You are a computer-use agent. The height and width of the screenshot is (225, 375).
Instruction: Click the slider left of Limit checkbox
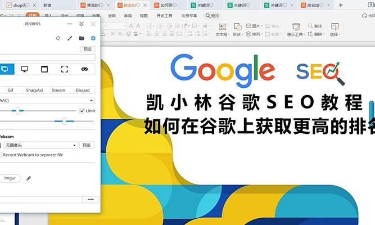point(38,111)
